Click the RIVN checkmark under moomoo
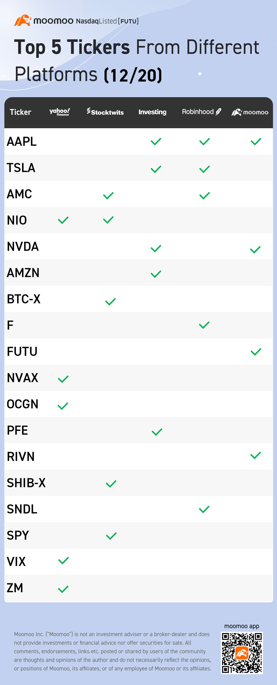 coord(256,455)
